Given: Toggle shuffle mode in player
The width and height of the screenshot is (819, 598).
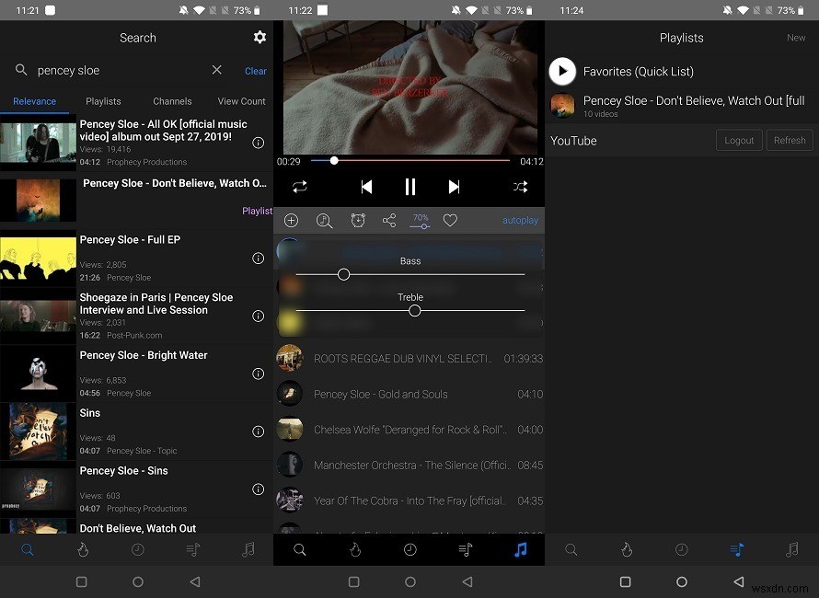Looking at the screenshot, I should [520, 187].
